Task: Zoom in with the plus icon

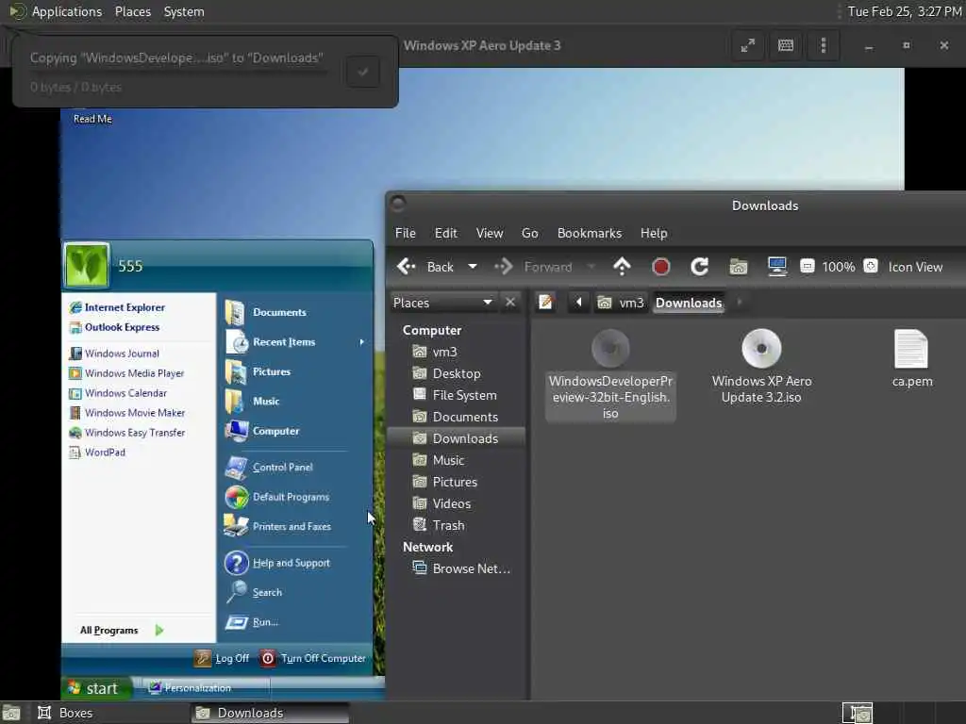Action: (x=871, y=266)
